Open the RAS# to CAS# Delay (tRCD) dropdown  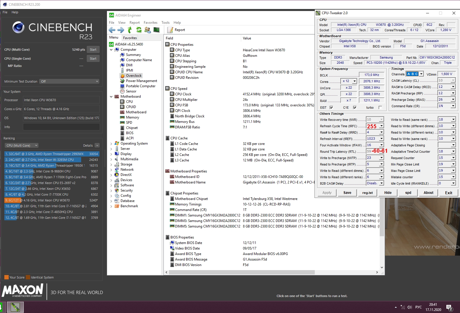point(453,87)
